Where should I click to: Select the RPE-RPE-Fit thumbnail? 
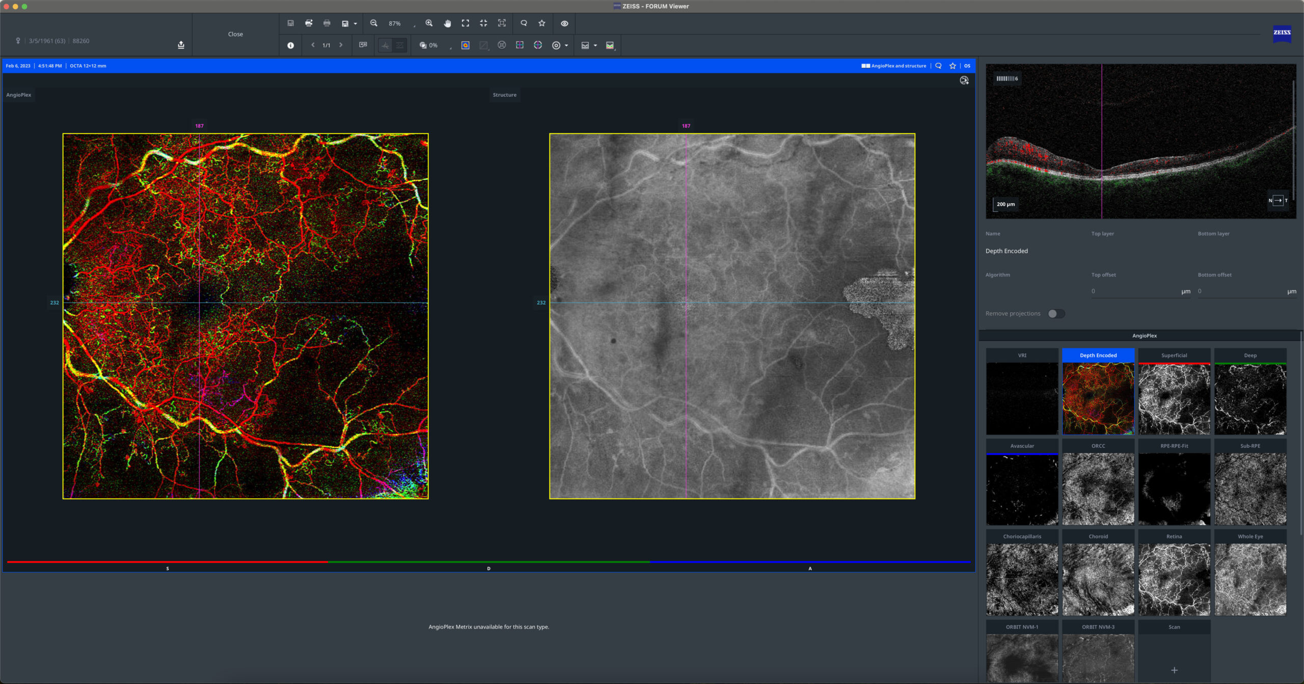coord(1174,482)
